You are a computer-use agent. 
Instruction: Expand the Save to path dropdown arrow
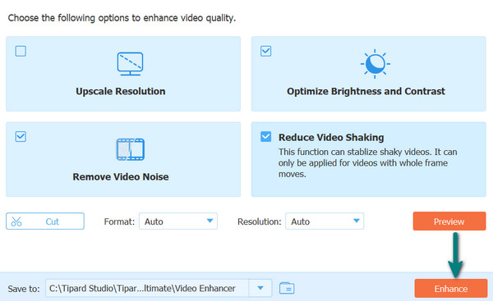260,288
